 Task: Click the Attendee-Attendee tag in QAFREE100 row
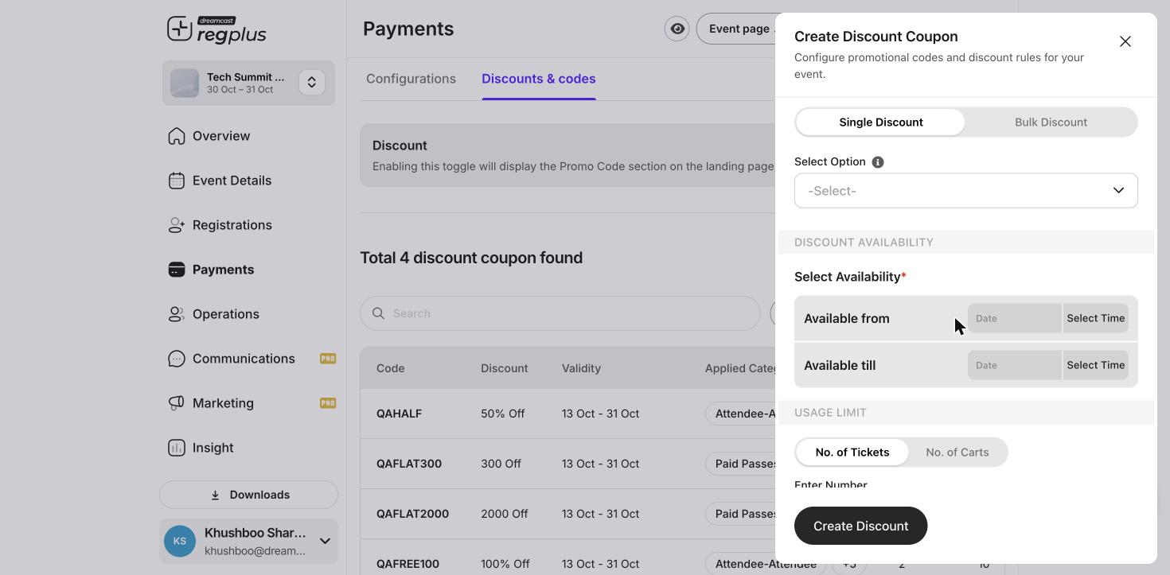tap(765, 564)
